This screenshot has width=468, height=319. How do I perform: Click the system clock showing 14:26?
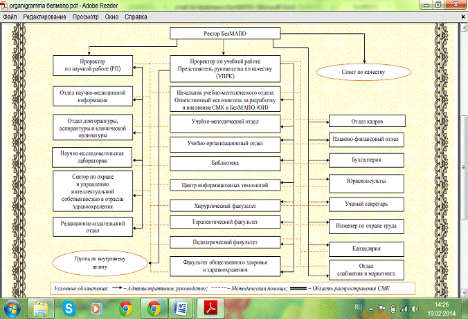[x=440, y=307]
